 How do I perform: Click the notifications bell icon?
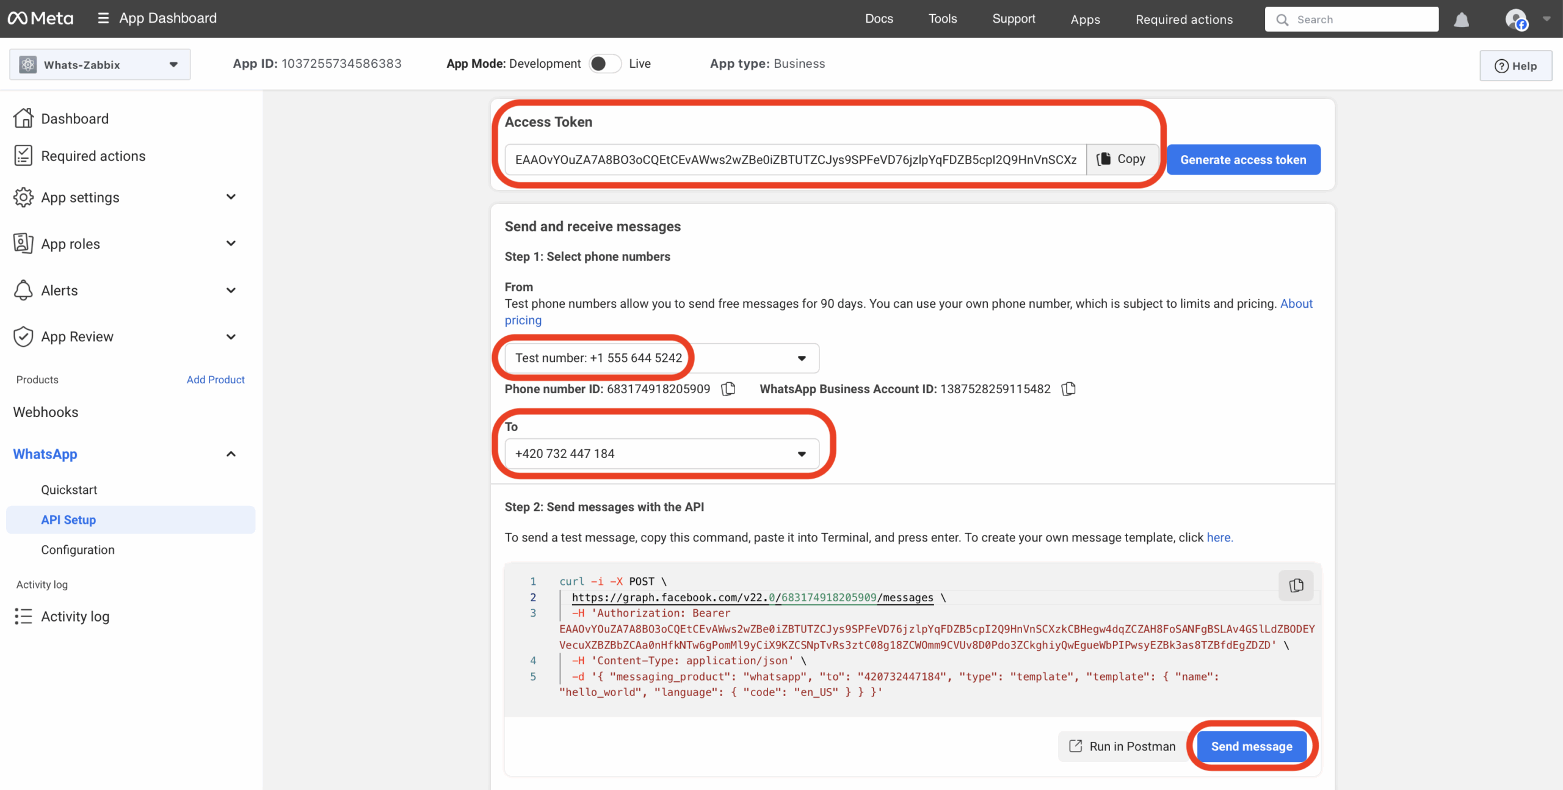coord(1461,20)
